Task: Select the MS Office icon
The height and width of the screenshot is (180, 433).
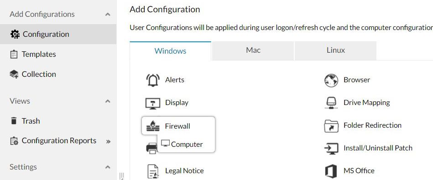Action: click(x=331, y=171)
